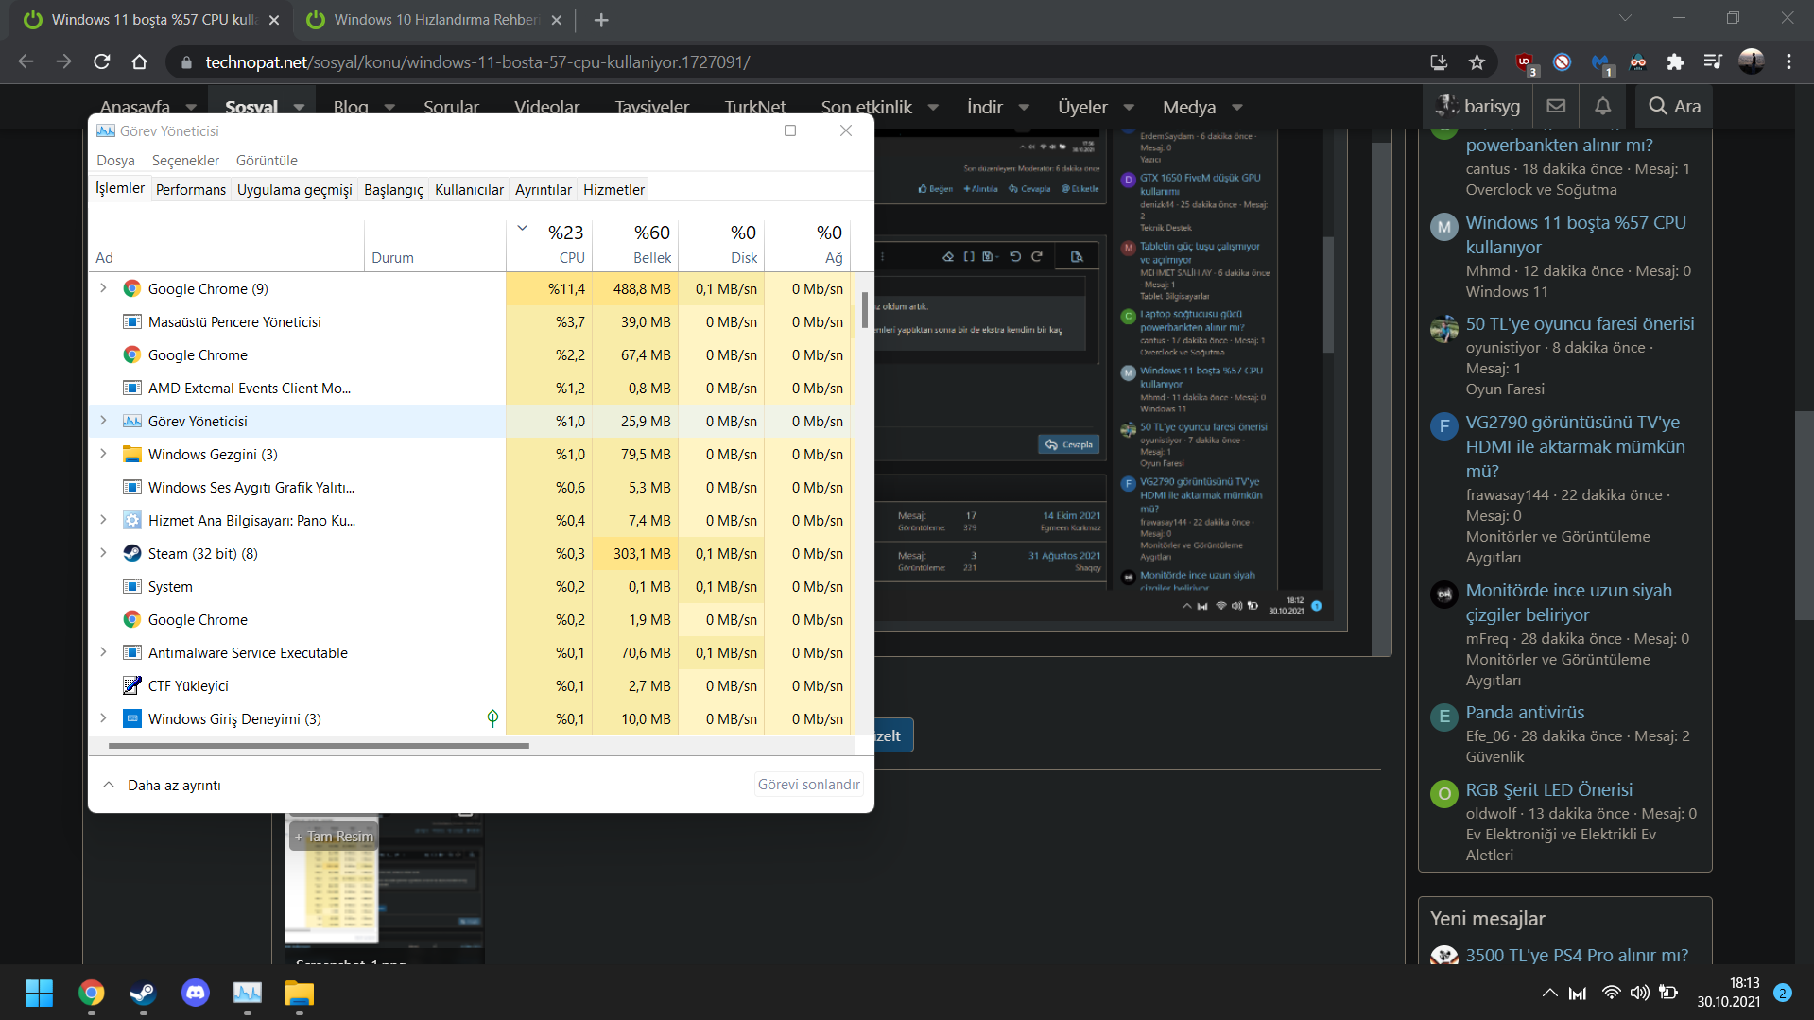
Task: Expand the Windows Gezgini (3) group
Action: coord(103,454)
